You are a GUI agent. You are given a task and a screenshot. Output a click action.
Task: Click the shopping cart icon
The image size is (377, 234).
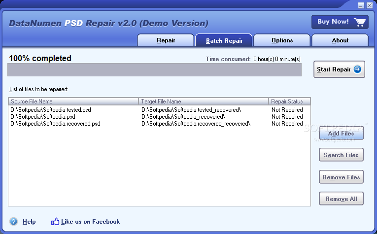pyautogui.click(x=360, y=22)
